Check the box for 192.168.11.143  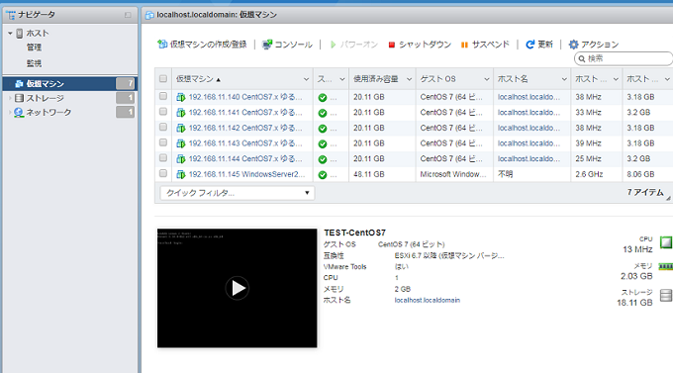[163, 142]
